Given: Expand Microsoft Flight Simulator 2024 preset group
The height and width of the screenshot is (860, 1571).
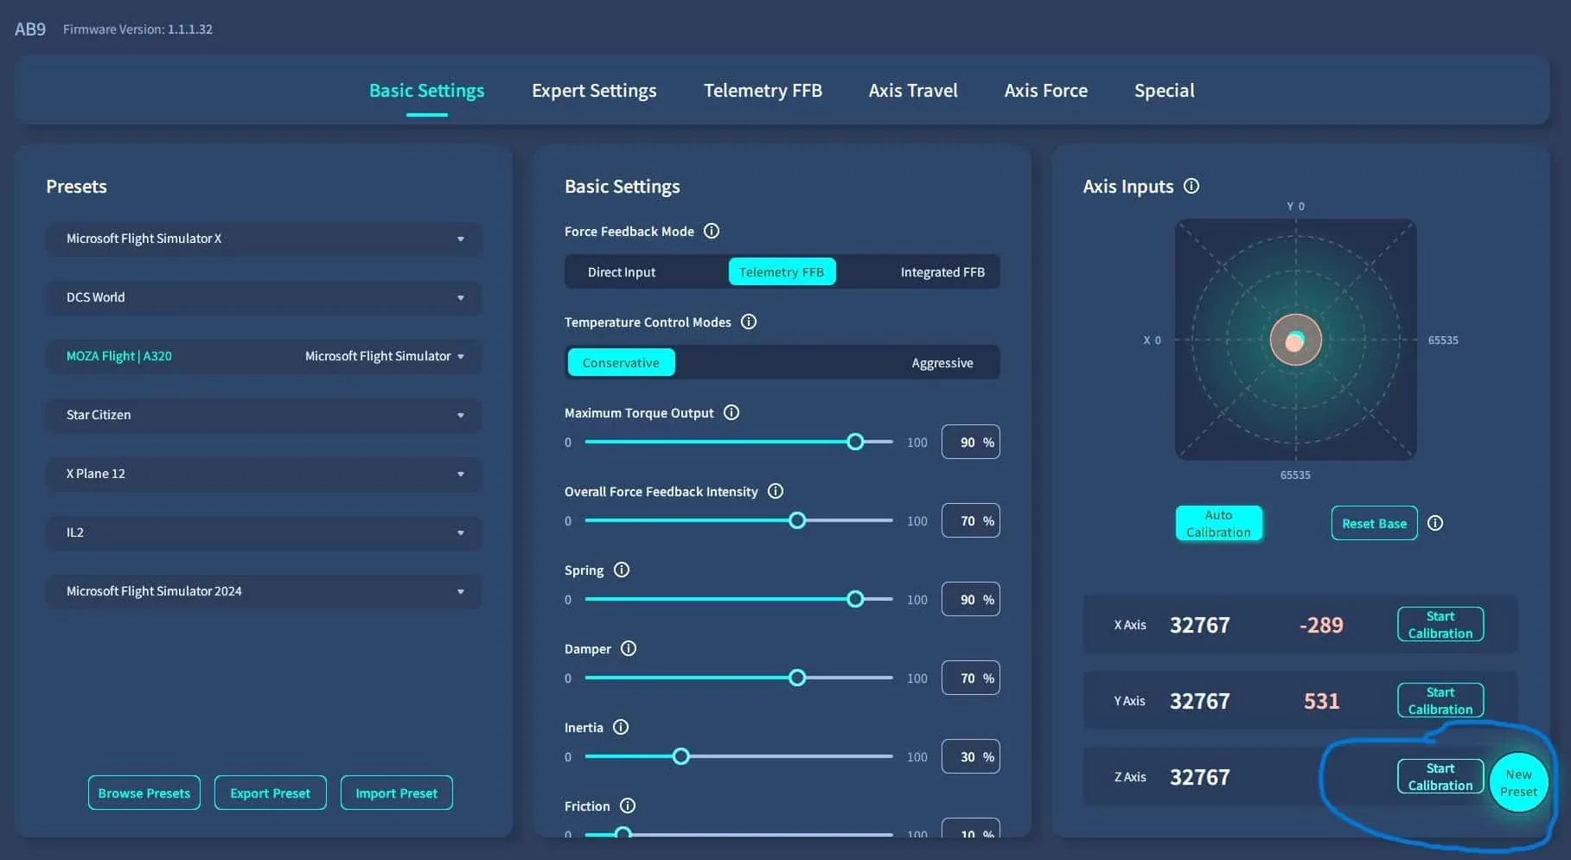Looking at the screenshot, I should (x=264, y=591).
